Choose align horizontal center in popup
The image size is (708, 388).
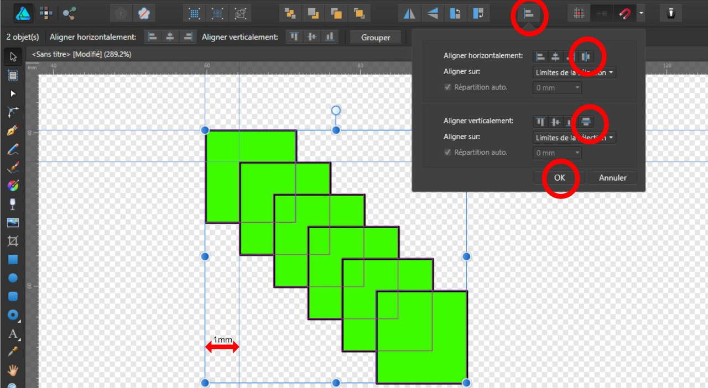555,56
